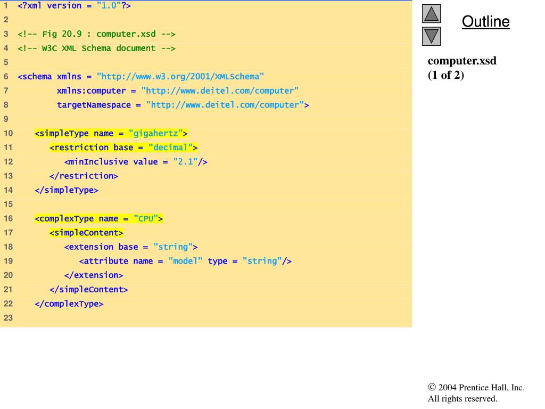The image size is (545, 409).
Task: Select the xmlns:computer namespace line
Action: (178, 91)
